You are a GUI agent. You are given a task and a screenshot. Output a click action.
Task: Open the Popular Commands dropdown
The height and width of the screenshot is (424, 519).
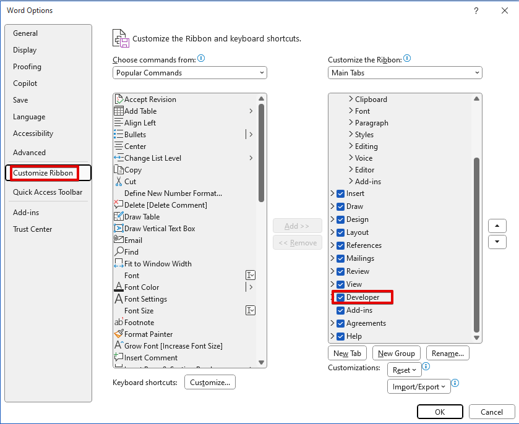190,73
